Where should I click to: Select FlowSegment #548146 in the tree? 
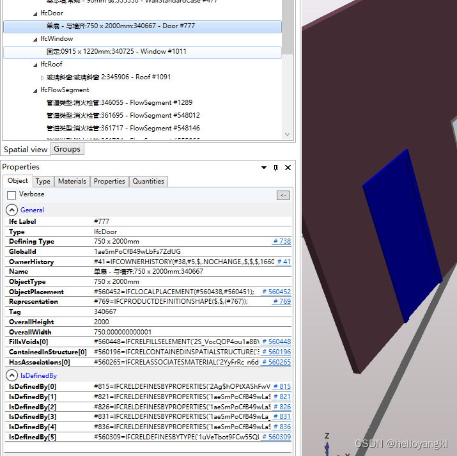click(x=123, y=129)
